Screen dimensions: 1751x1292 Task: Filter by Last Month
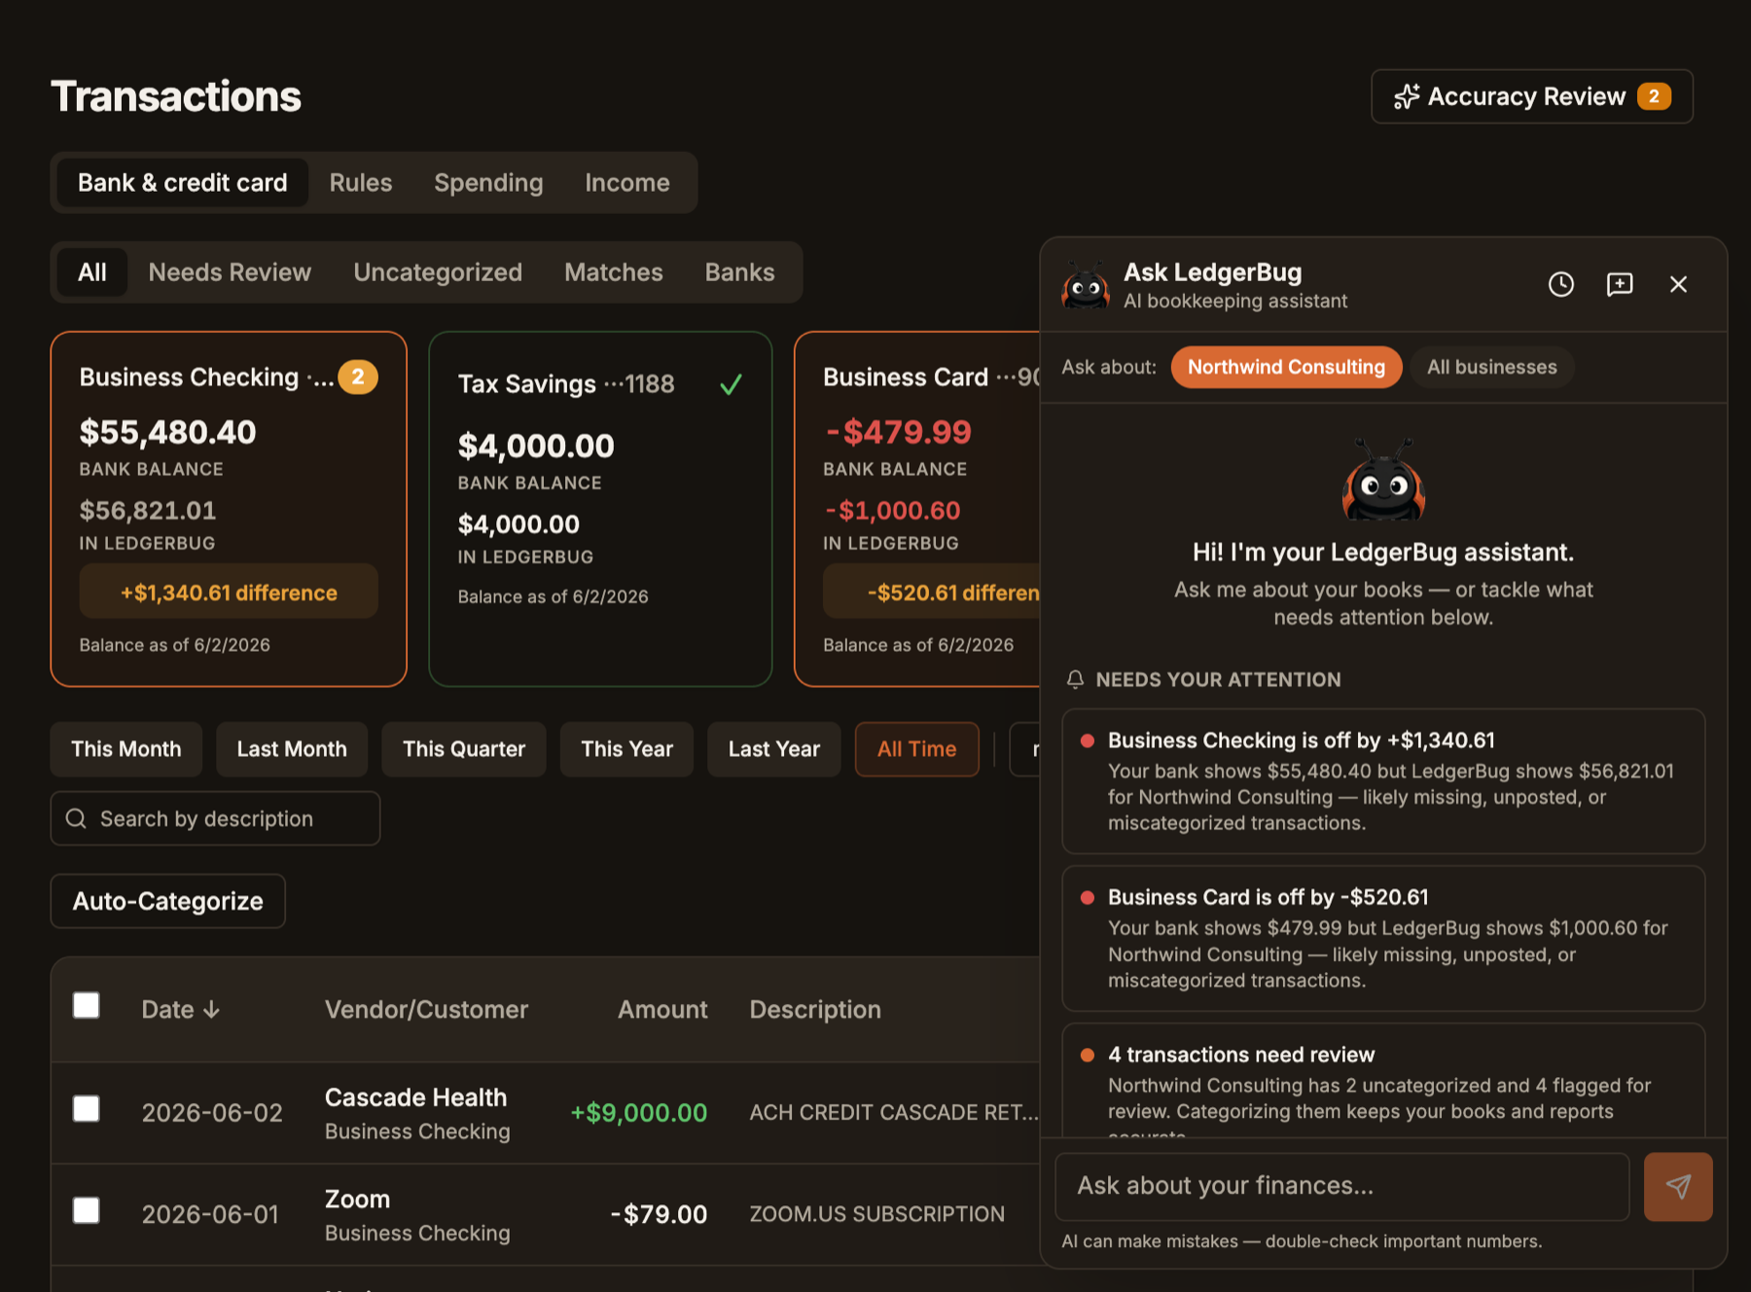[x=292, y=749]
